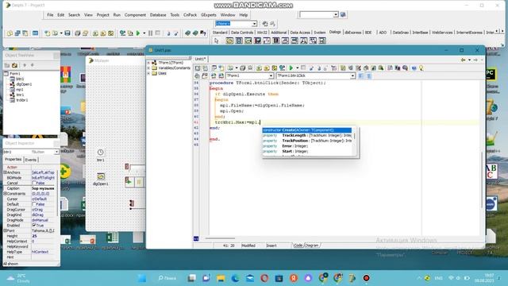Click the Caption property value field

(x=44, y=188)
